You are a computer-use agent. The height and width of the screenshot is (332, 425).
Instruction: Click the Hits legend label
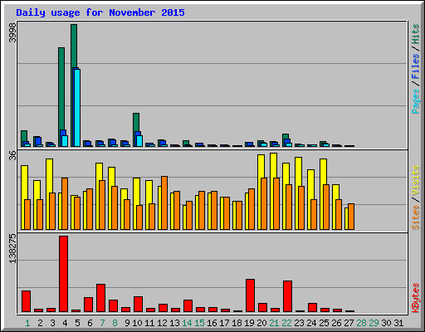(x=415, y=34)
